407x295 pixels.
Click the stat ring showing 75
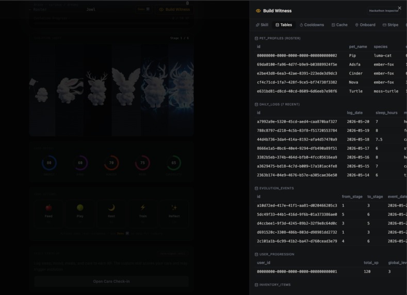click(142, 163)
